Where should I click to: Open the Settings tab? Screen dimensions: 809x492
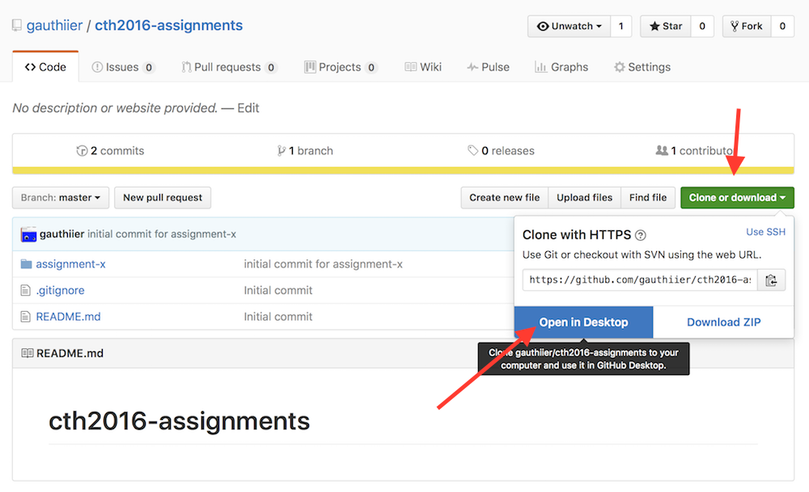pos(642,67)
